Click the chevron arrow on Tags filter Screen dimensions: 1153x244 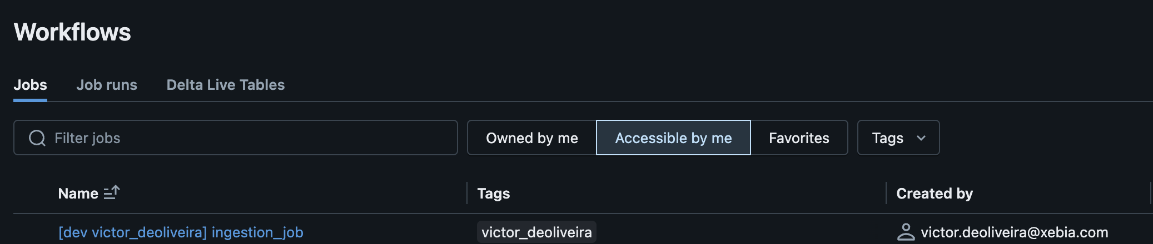tap(921, 138)
